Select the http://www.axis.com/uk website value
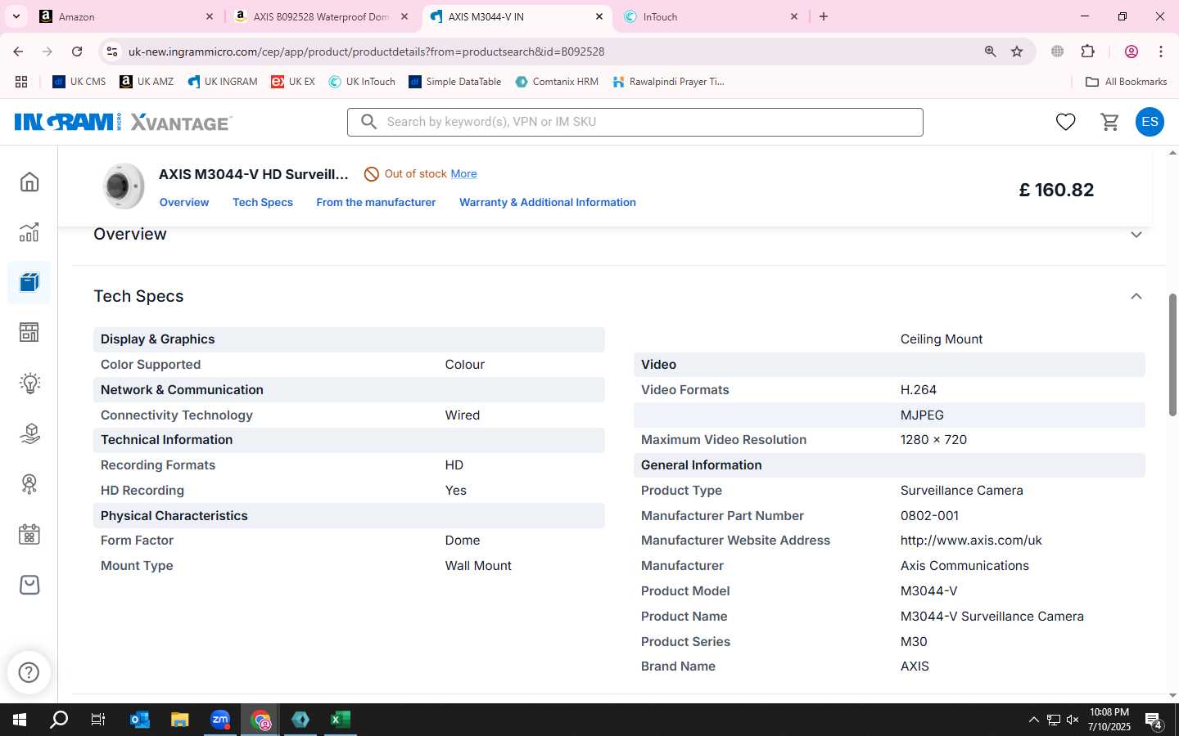 coord(971,541)
